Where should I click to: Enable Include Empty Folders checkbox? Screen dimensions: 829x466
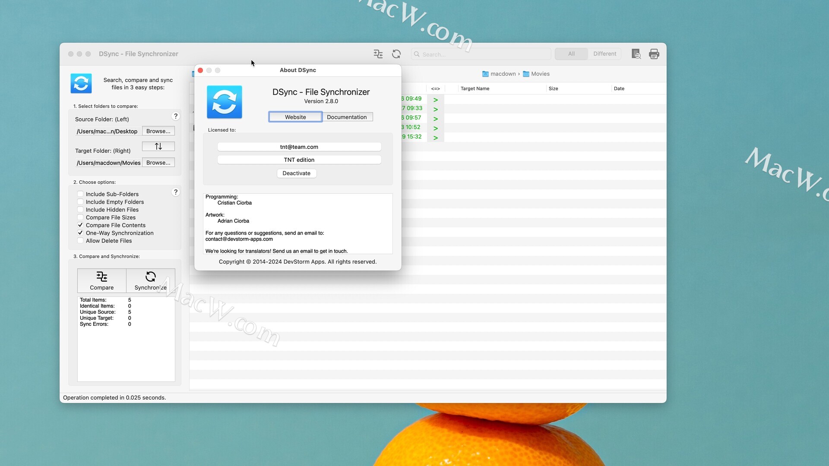click(80, 202)
